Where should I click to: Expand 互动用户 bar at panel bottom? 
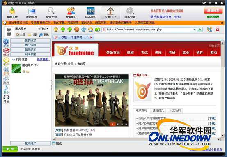pos(30,143)
